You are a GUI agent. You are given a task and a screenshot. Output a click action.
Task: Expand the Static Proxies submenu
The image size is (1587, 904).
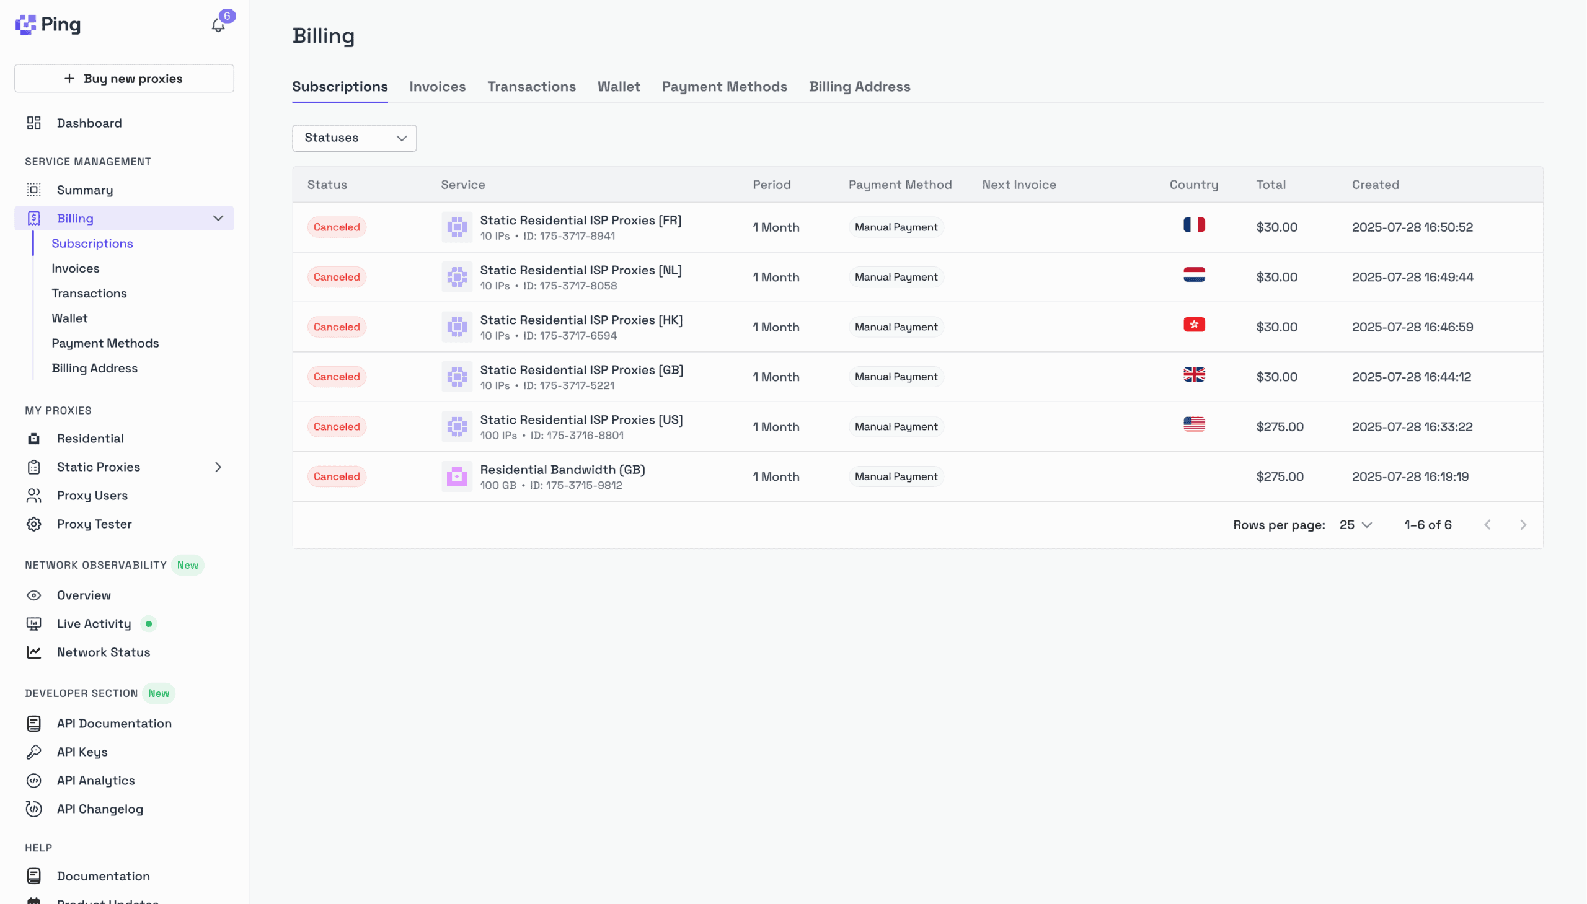218,467
